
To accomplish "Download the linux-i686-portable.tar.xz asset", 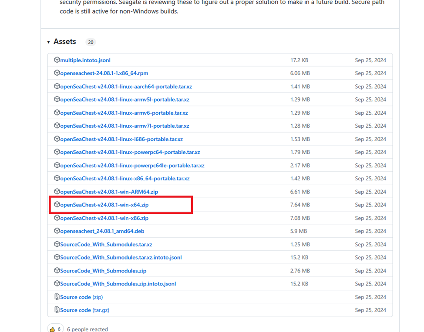I will (121, 139).
